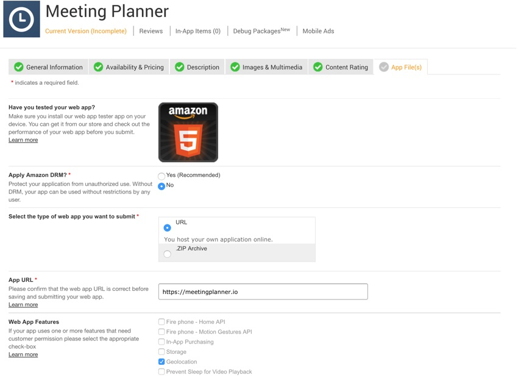
Task: Open the Reviews section
Action: [x=151, y=31]
